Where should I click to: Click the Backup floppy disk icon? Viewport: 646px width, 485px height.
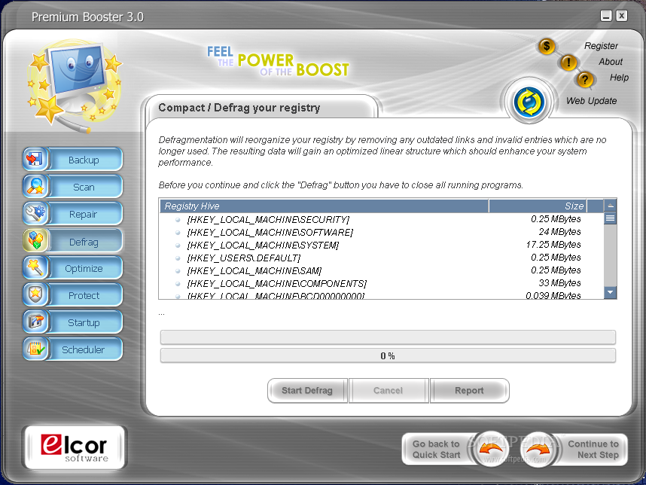[35, 159]
